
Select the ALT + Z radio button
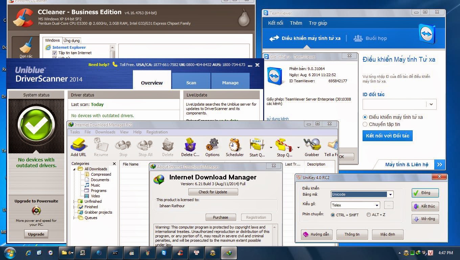[x=369, y=215]
